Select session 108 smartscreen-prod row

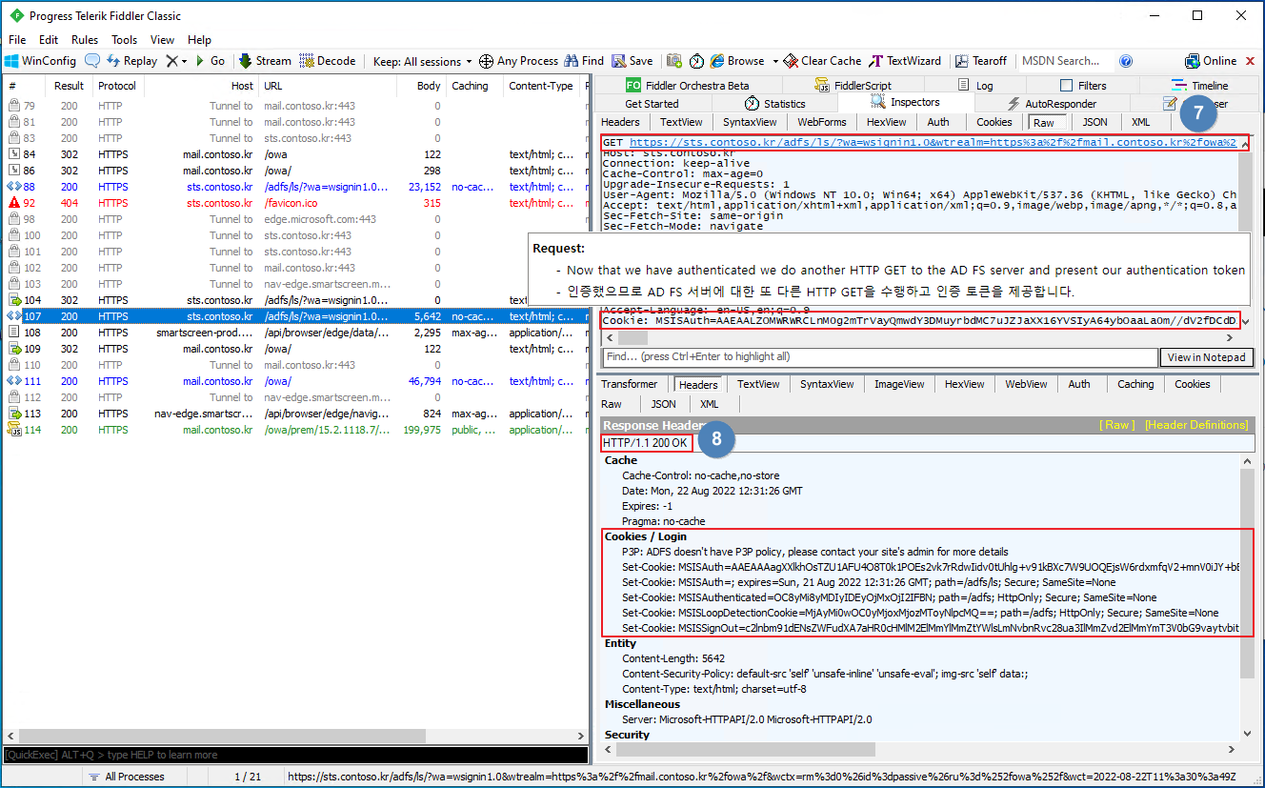click(x=294, y=333)
